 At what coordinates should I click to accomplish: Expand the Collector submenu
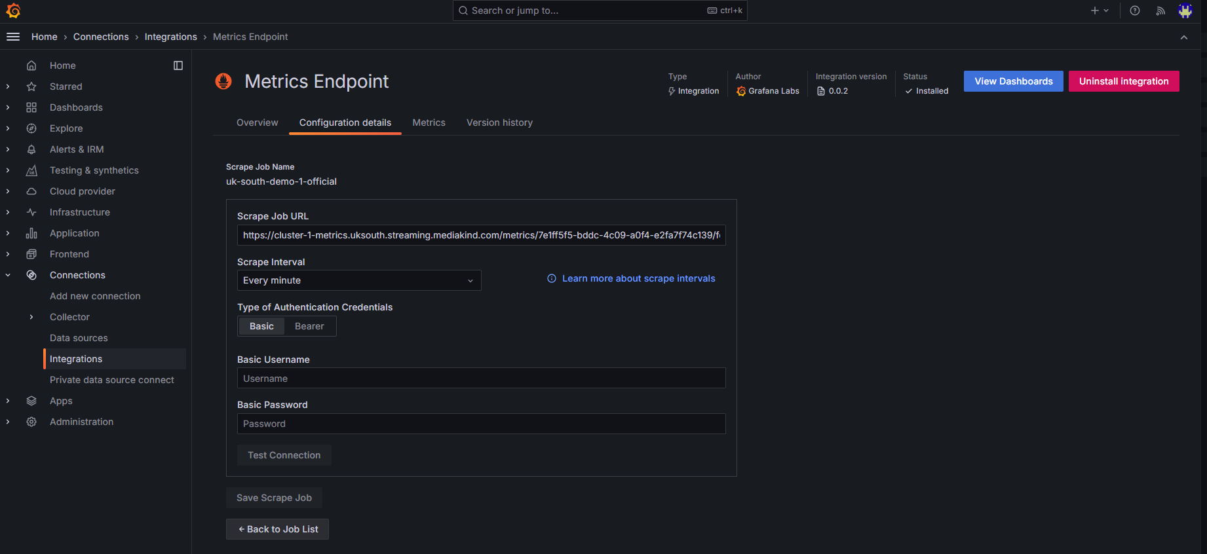pos(31,317)
